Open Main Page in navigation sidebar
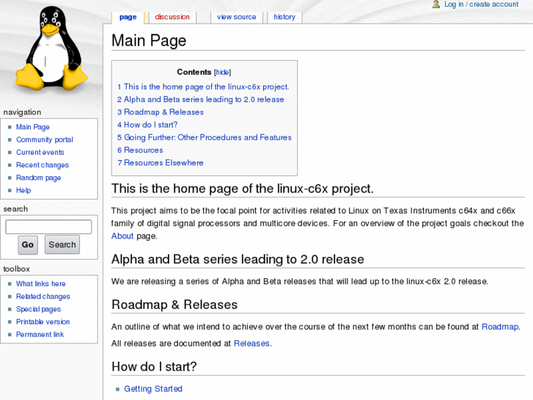The height and width of the screenshot is (400, 533). point(33,127)
